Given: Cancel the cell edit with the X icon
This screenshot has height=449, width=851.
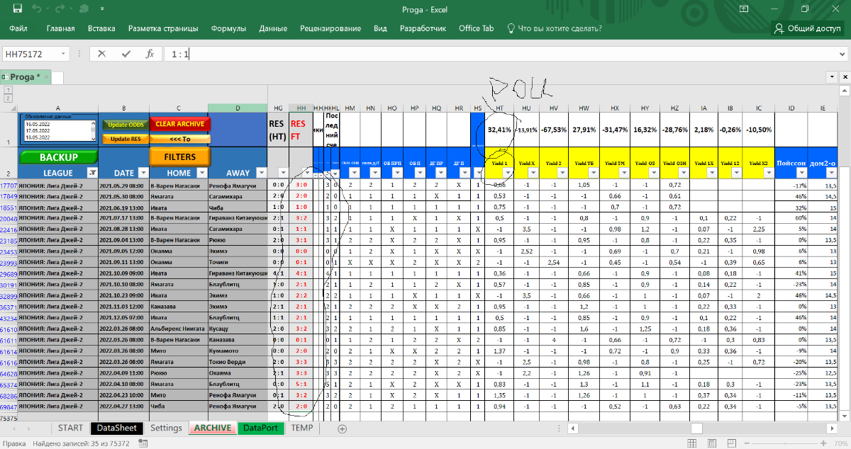Looking at the screenshot, I should [x=102, y=54].
